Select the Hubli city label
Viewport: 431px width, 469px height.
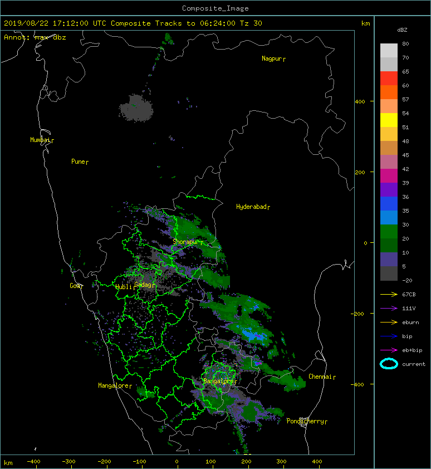(x=124, y=287)
